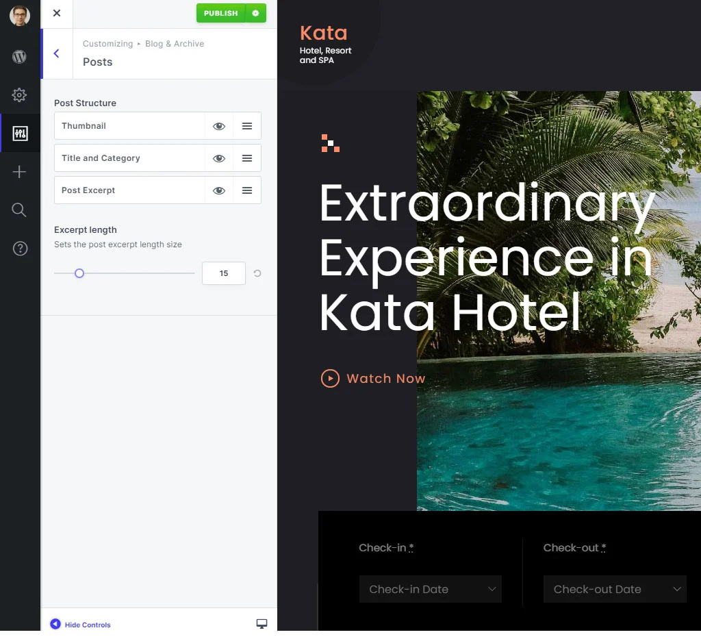This screenshot has height=639, width=701.
Task: Click the Blog & Archive breadcrumb text
Action: pyautogui.click(x=175, y=44)
